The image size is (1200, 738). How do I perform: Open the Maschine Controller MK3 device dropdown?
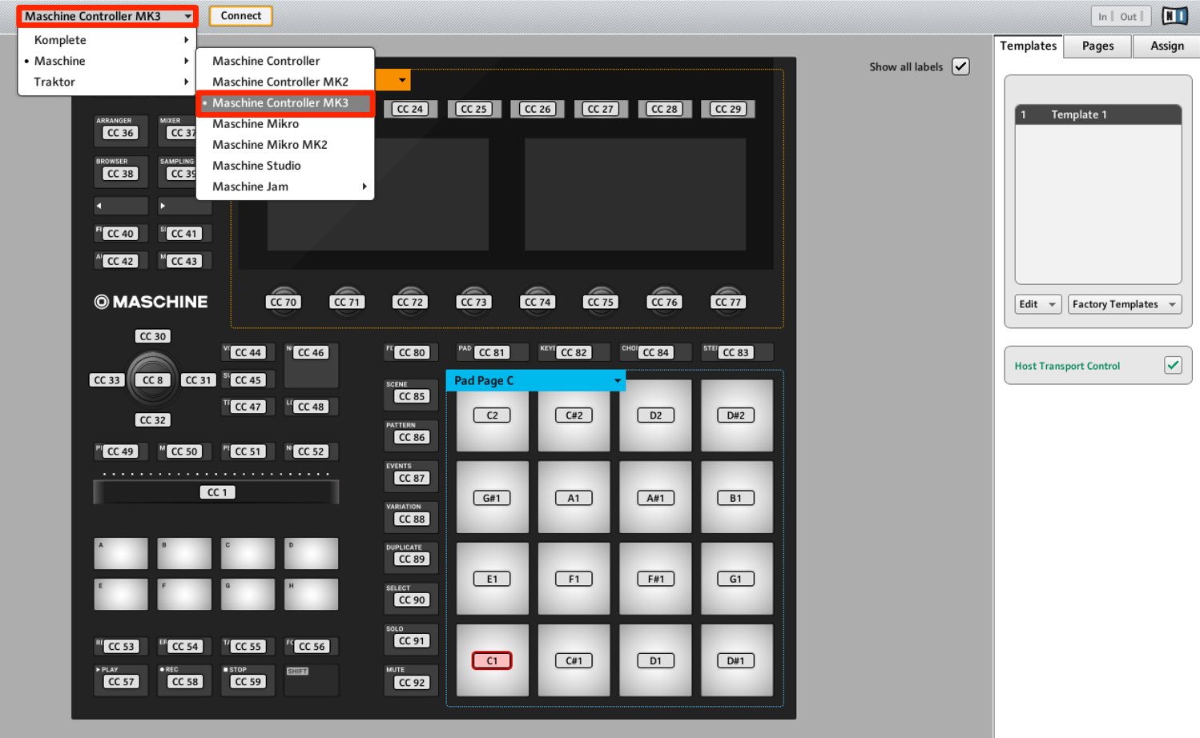point(107,16)
